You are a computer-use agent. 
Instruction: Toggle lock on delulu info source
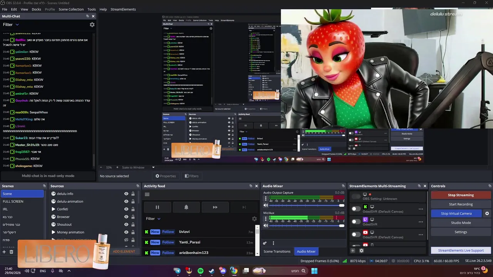(133, 194)
